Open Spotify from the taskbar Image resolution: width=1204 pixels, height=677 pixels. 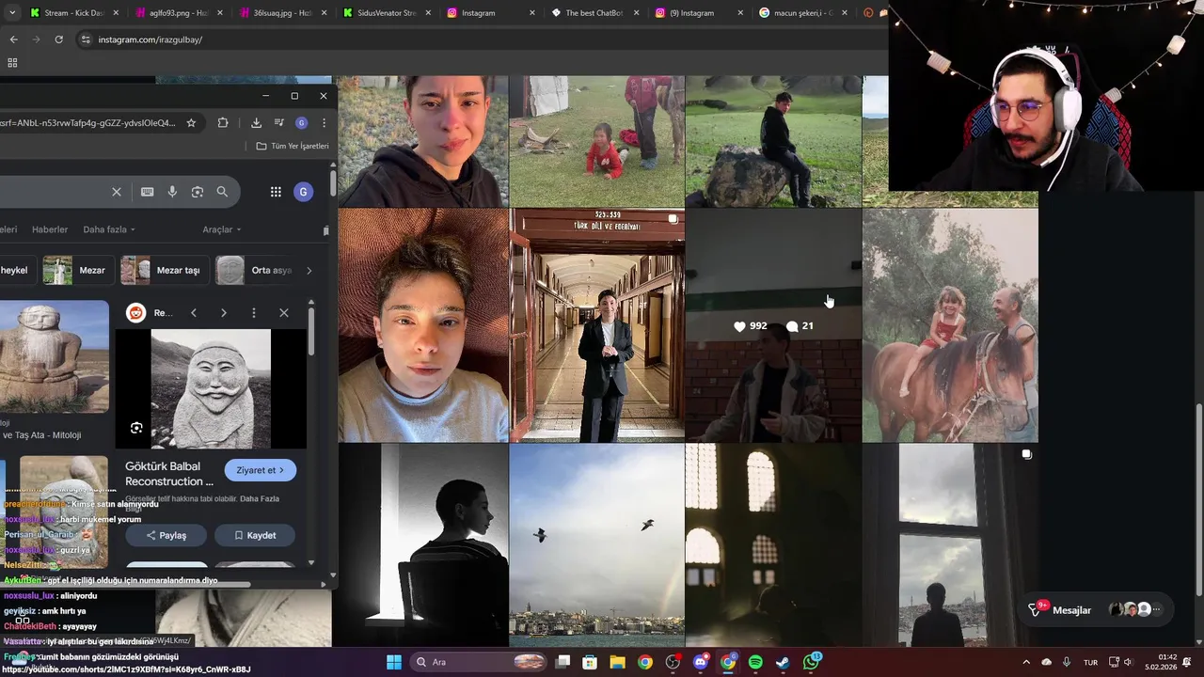[755, 662]
